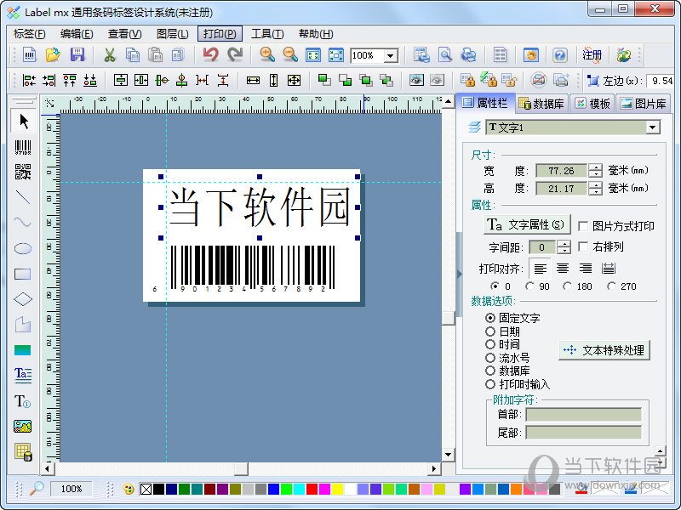The height and width of the screenshot is (510, 681).
Task: Select the curve line tool
Action: 23,223
